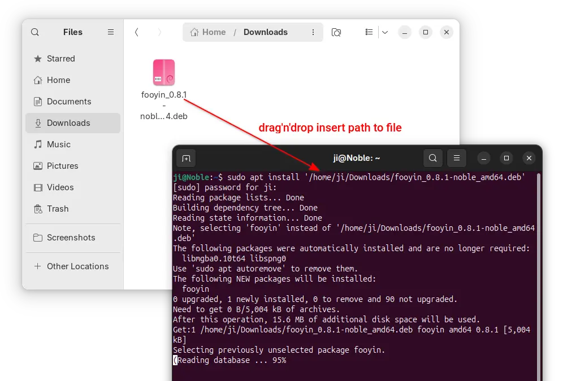Open Home in the Files sidebar
The width and height of the screenshot is (563, 381).
(x=73, y=80)
